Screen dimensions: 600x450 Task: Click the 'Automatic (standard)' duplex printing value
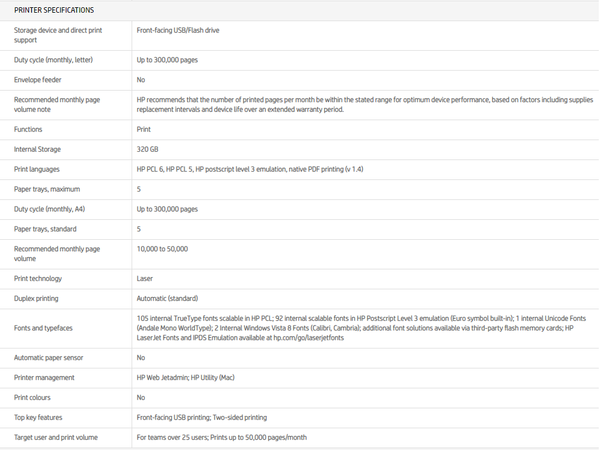[167, 298]
